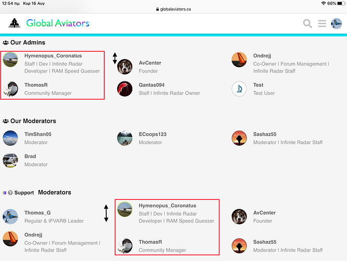Click Hymenopus_Coronatus username under Our Admins
This screenshot has width=347, height=261.
pos(53,56)
